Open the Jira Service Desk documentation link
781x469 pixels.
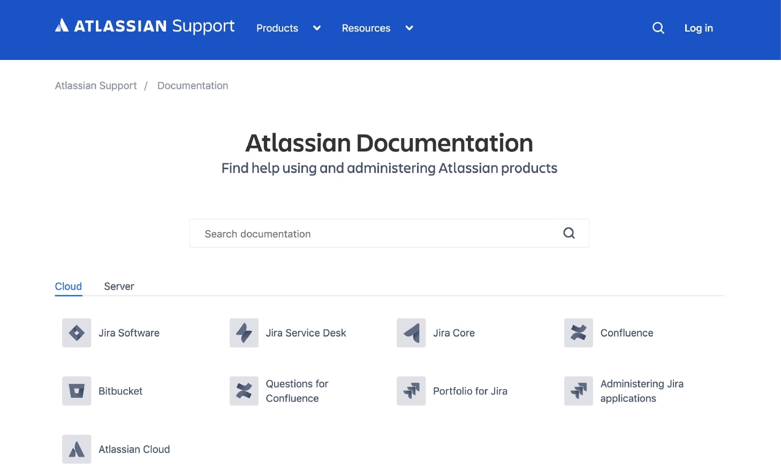(x=306, y=333)
